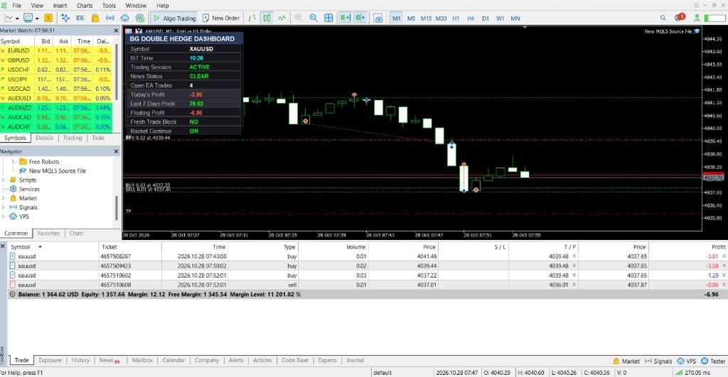The width and height of the screenshot is (728, 377).
Task: Select the M30 timeframe
Action: (x=441, y=18)
